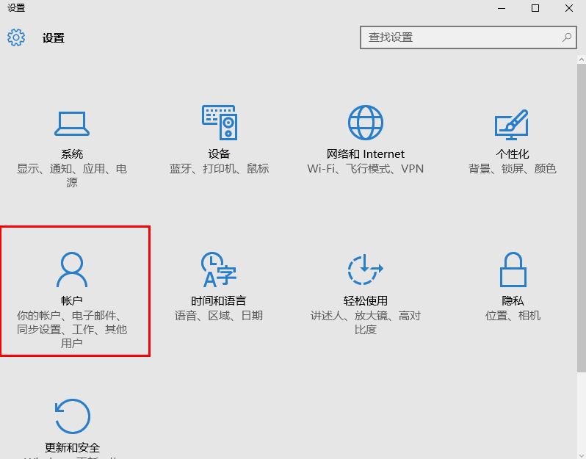
Task: Click the settings gear icon in header
Action: pyautogui.click(x=16, y=37)
